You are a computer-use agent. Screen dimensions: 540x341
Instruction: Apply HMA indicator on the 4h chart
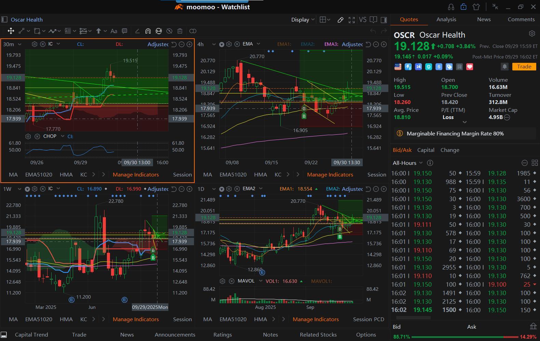(x=260, y=175)
